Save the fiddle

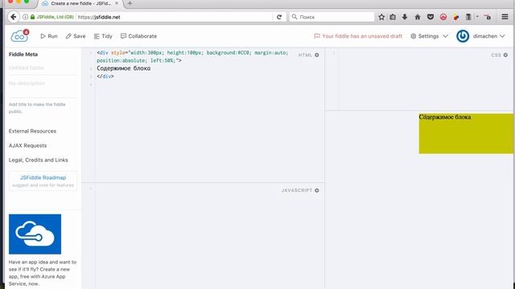[76, 36]
